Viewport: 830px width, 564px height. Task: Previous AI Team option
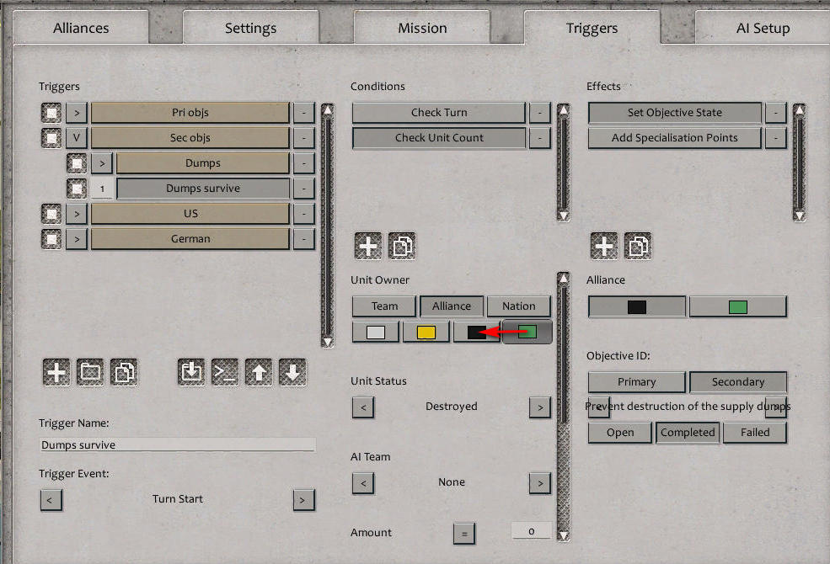pos(363,483)
